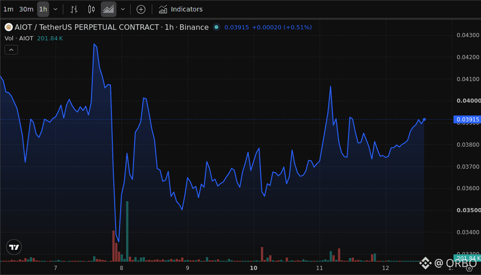Switch to candlestick chart style
This screenshot has height=275, width=481.
tap(91, 9)
